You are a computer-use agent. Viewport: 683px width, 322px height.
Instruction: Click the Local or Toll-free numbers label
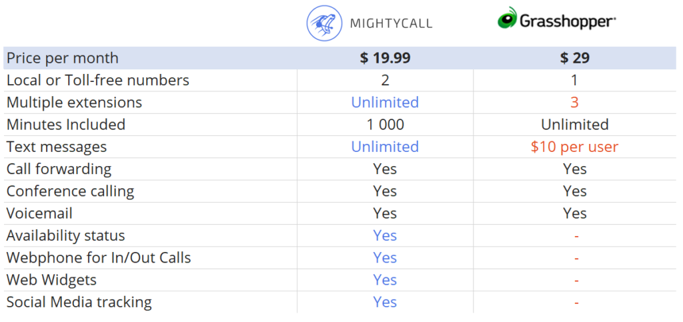pyautogui.click(x=98, y=80)
